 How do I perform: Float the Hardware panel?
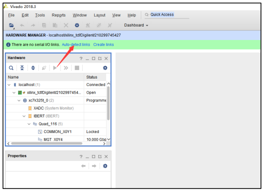tap(100, 58)
